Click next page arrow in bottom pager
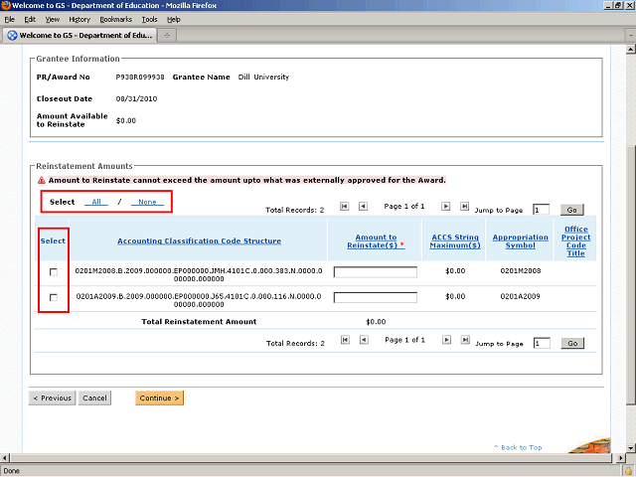The image size is (636, 477). pyautogui.click(x=446, y=340)
